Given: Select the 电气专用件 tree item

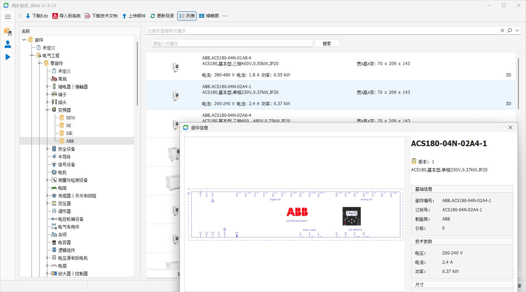Looking at the screenshot, I should pos(69,227).
